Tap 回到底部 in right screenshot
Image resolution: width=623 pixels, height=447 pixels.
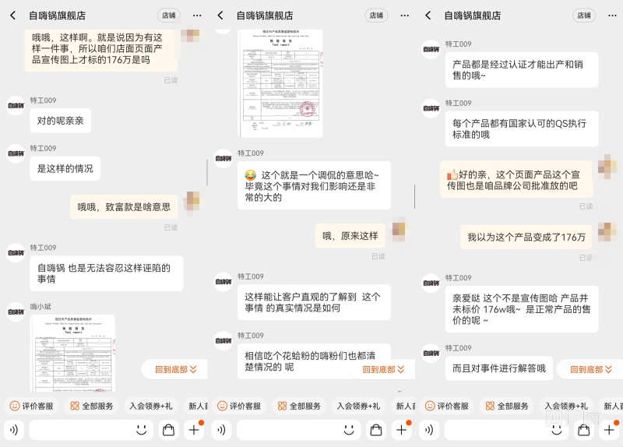[591, 370]
